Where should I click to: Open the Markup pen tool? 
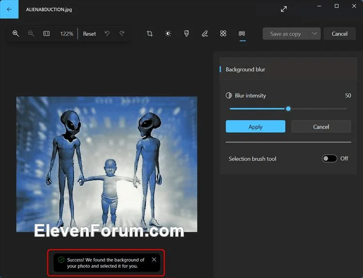click(x=205, y=34)
